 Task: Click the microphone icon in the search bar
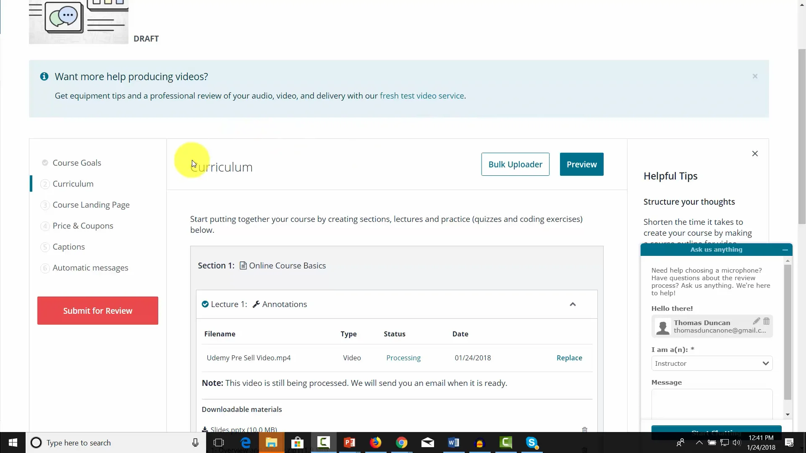(x=195, y=443)
